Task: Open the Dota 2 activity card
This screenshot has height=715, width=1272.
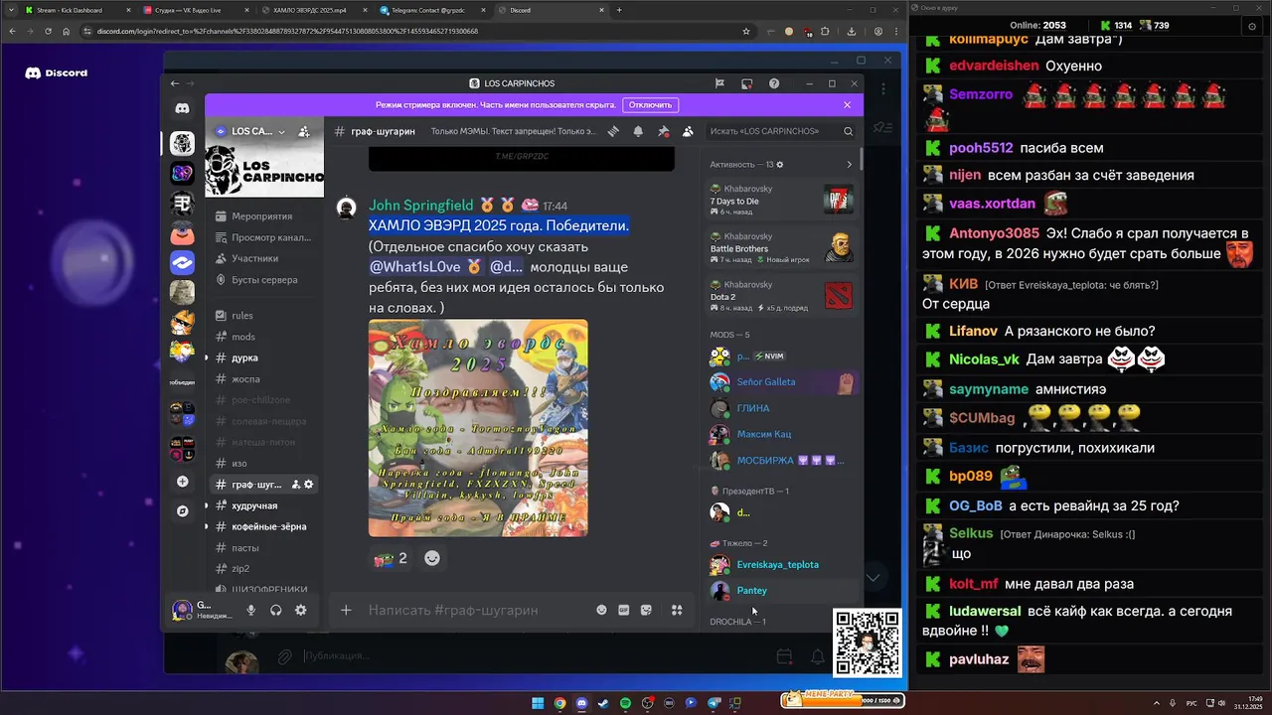Action: coord(781,296)
